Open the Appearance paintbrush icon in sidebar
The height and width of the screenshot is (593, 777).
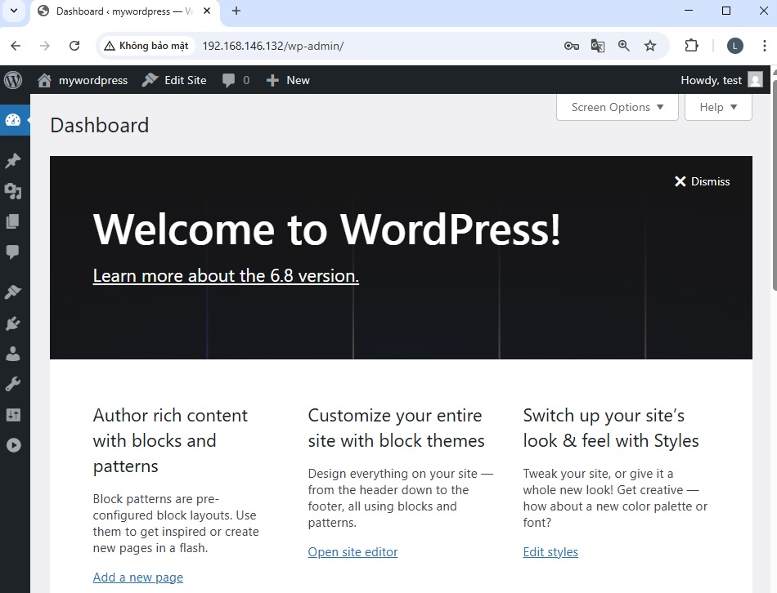[x=13, y=292]
